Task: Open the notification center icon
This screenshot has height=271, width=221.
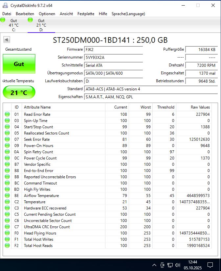Action: 210,265
